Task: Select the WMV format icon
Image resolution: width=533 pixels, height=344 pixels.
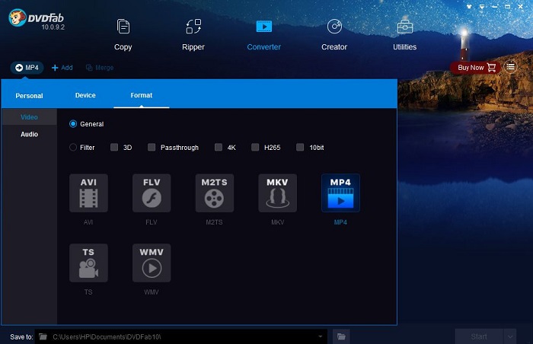Action: (x=152, y=263)
